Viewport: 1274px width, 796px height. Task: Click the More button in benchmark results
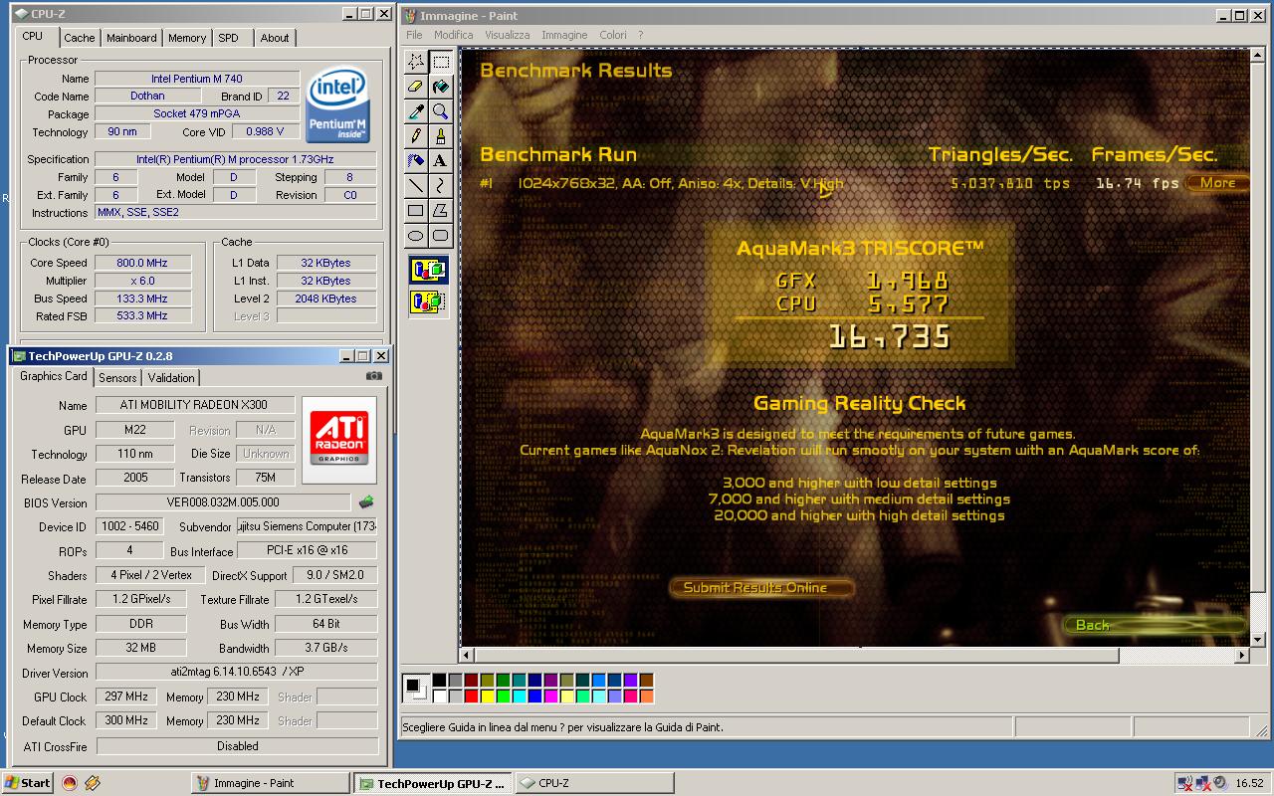click(1216, 183)
